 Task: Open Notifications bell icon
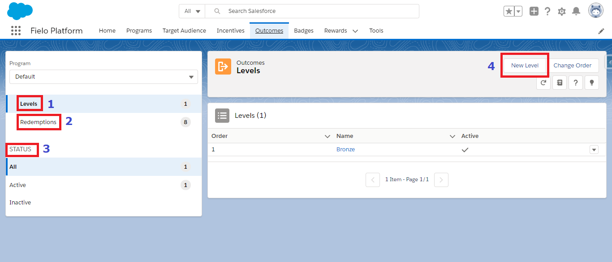576,11
